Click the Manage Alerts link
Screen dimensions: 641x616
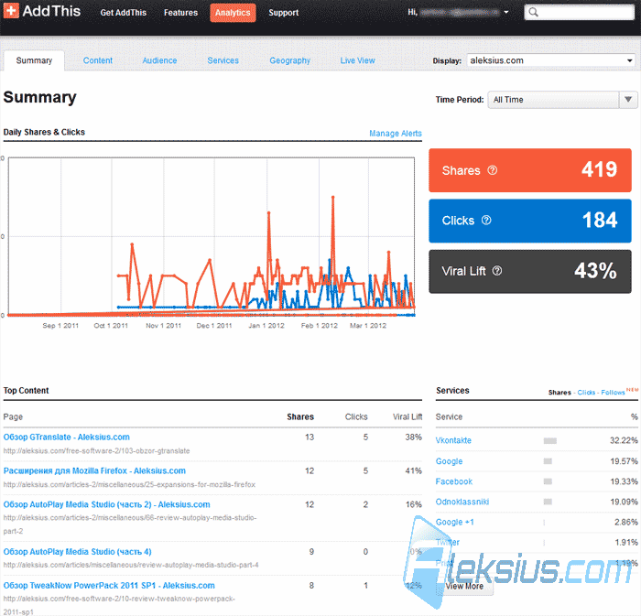[x=396, y=133]
